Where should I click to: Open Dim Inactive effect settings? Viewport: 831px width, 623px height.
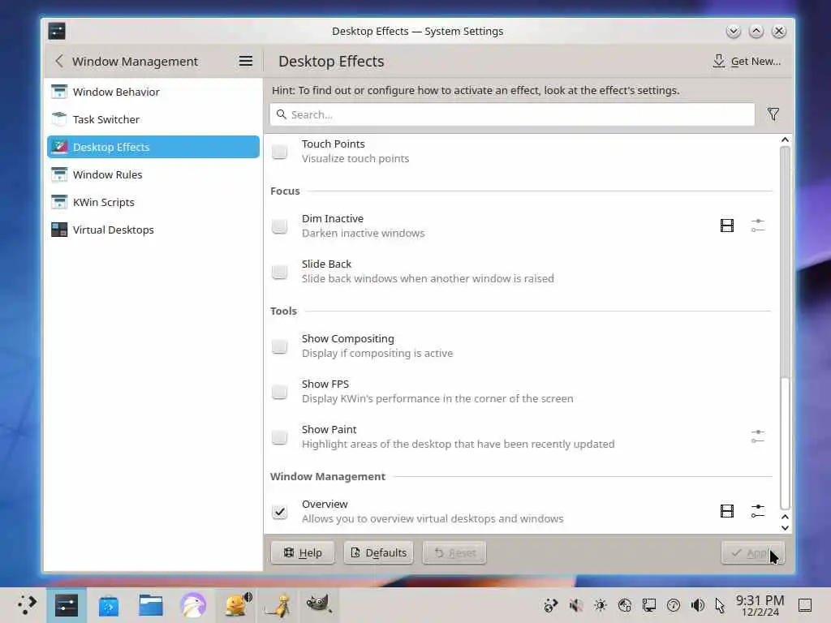tap(758, 226)
